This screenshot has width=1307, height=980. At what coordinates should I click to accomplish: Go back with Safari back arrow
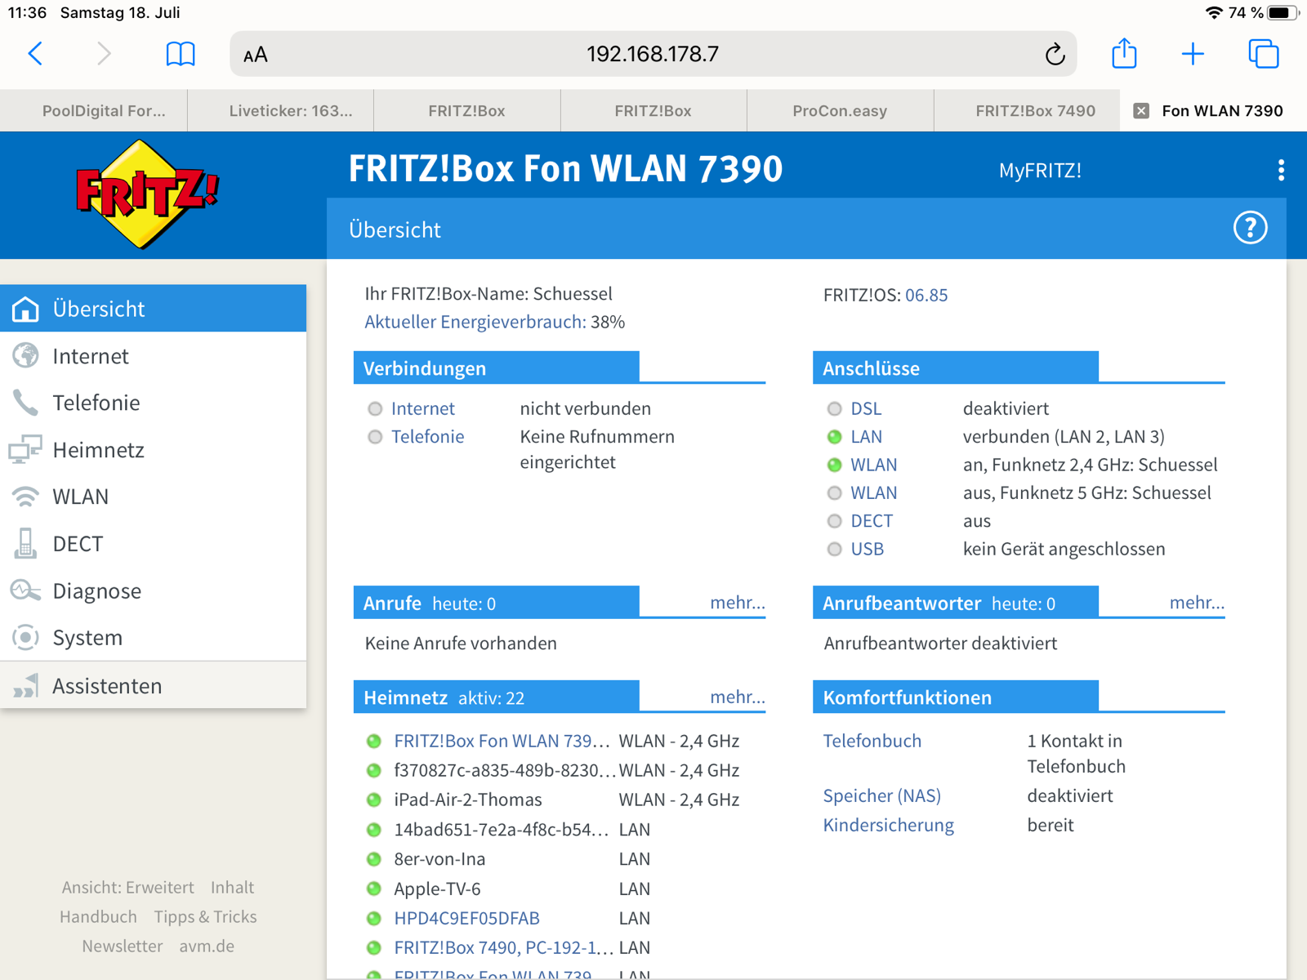35,54
